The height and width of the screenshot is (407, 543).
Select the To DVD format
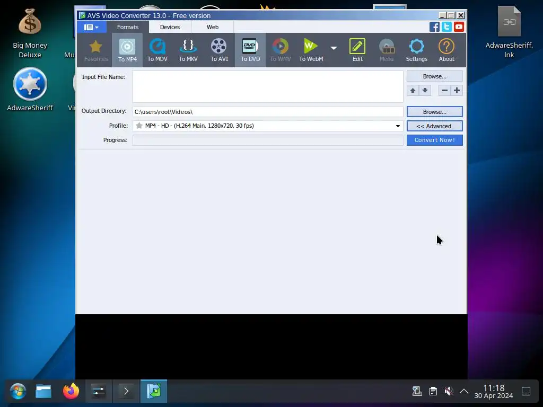click(x=250, y=50)
